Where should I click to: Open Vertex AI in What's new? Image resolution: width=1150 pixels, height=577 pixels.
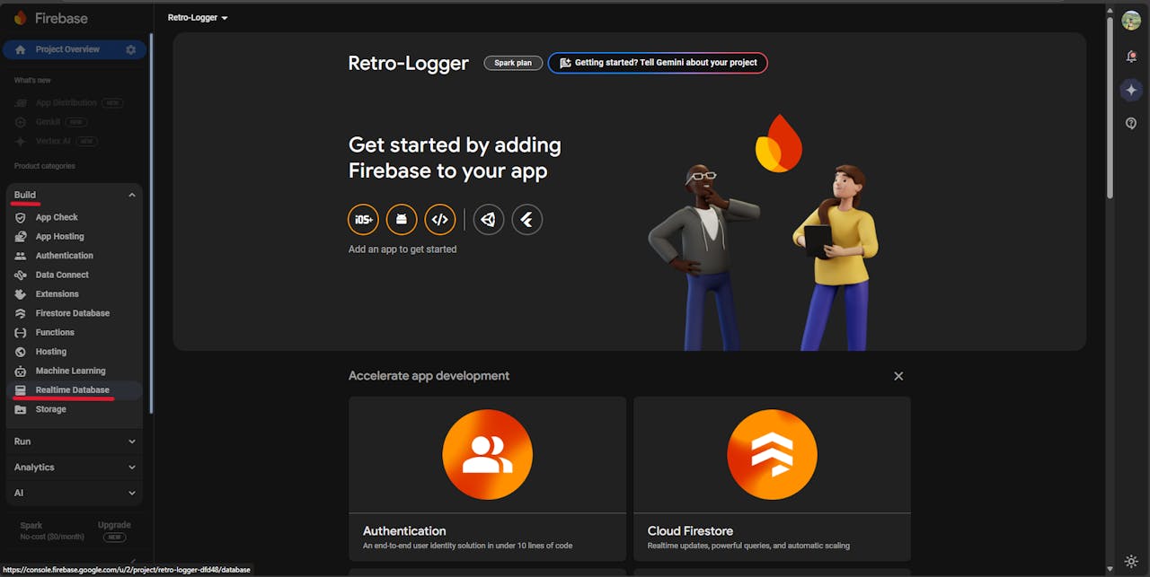tap(53, 141)
